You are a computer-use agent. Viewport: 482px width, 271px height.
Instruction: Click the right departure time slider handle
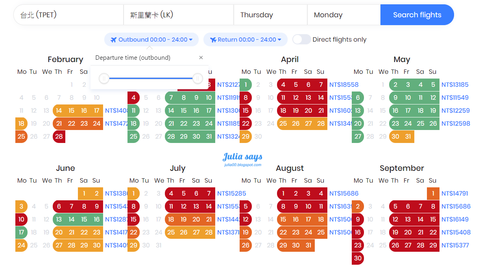click(198, 79)
